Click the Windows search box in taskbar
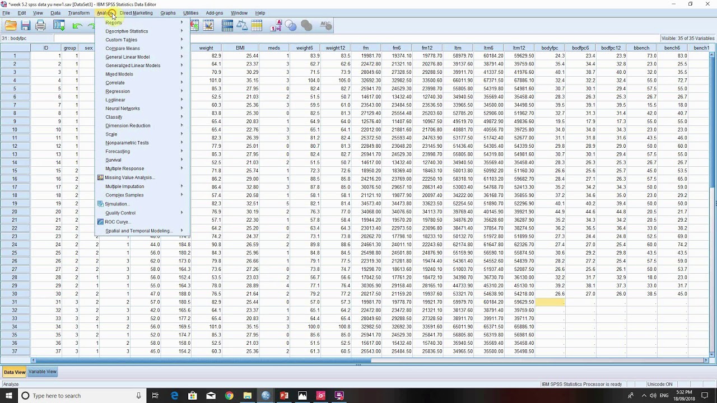The height and width of the screenshot is (403, 717). pos(83,396)
